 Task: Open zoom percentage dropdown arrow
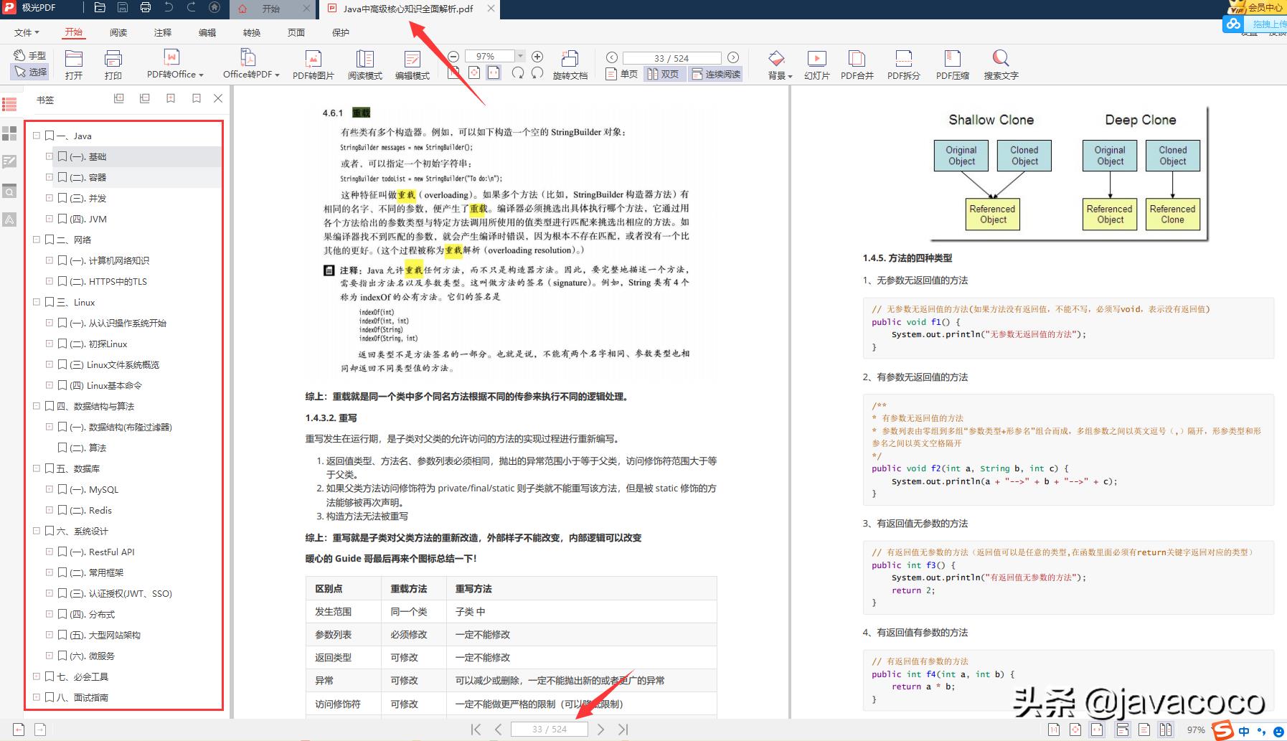click(x=521, y=57)
